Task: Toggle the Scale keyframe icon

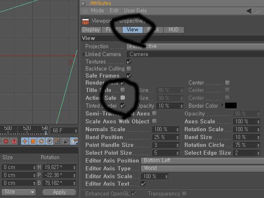Action: (33, 141)
